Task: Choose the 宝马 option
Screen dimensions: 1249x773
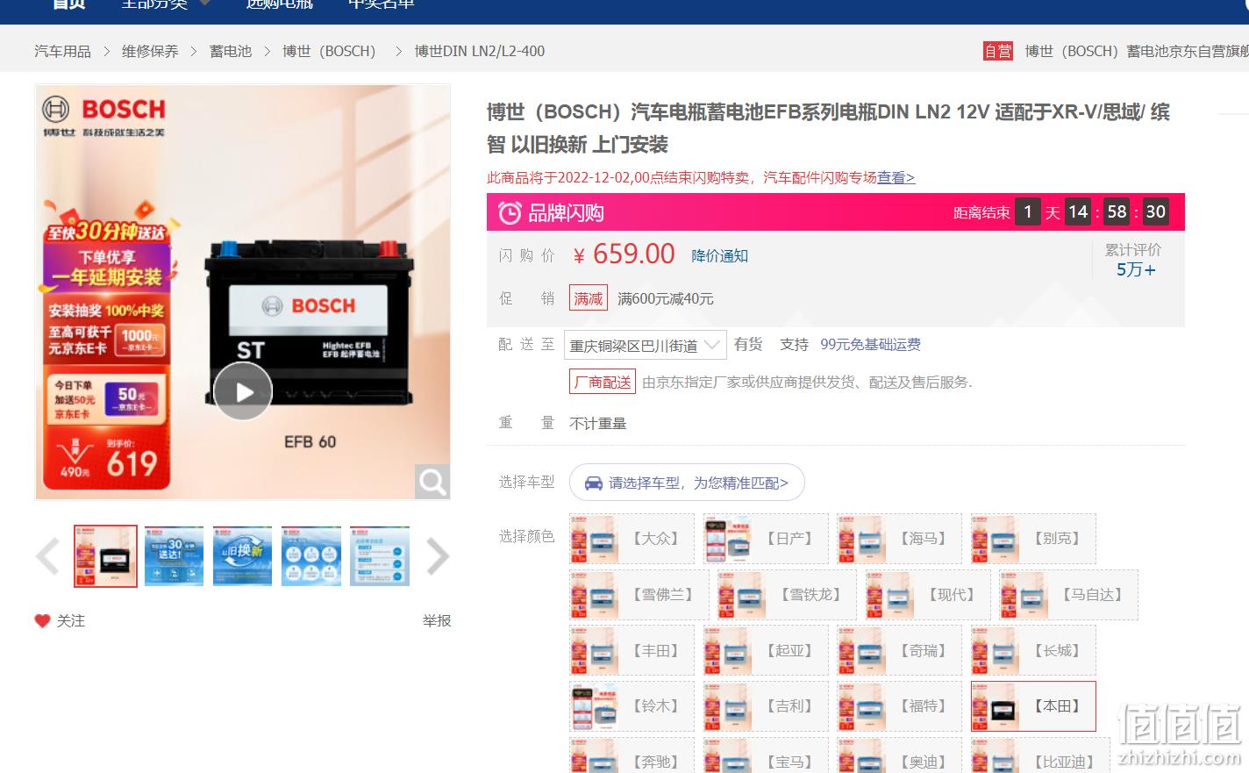Action: click(766, 755)
